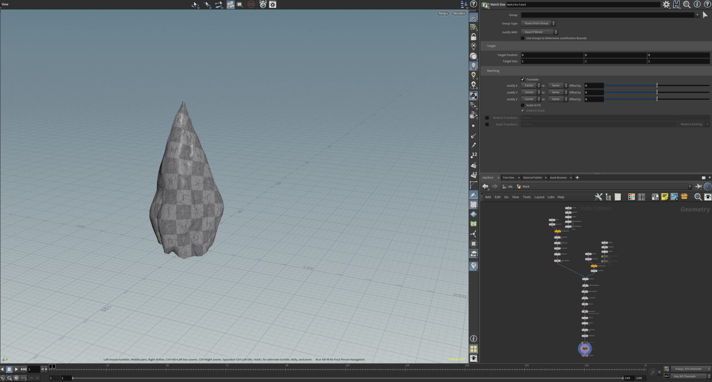
Task: Open the node info icon in parameter pane
Action: tap(697, 4)
